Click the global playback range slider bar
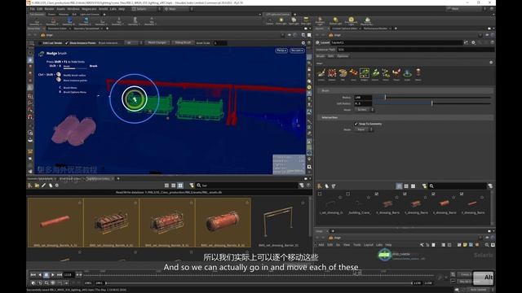 pos(259,283)
